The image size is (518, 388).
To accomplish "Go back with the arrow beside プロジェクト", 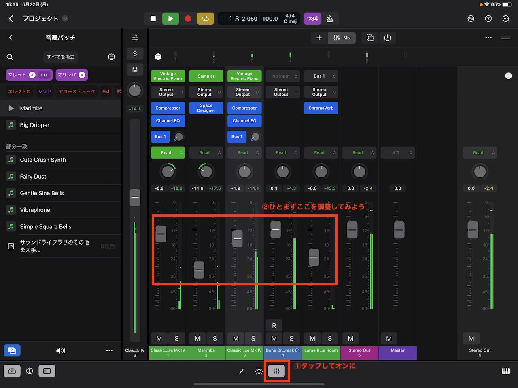I will (x=11, y=19).
